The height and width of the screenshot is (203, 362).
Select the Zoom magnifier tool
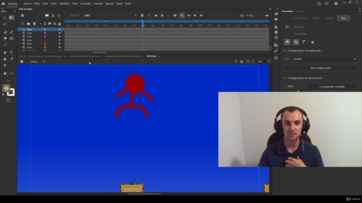coord(11,73)
